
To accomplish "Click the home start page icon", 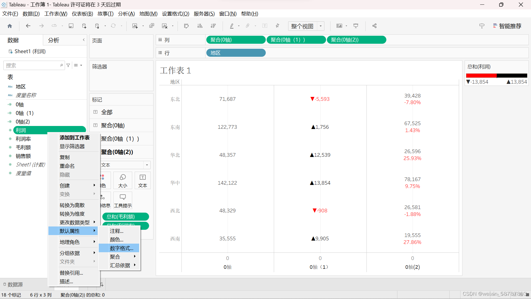I will (10, 26).
